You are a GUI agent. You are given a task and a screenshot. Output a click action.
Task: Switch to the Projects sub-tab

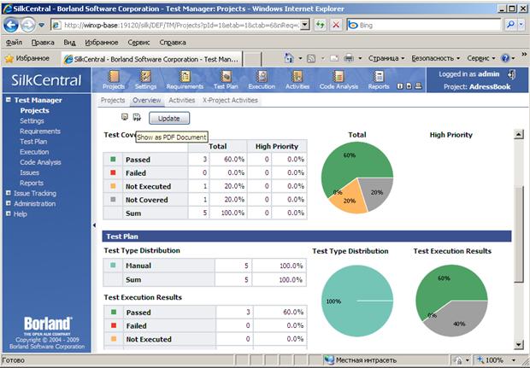click(x=113, y=100)
